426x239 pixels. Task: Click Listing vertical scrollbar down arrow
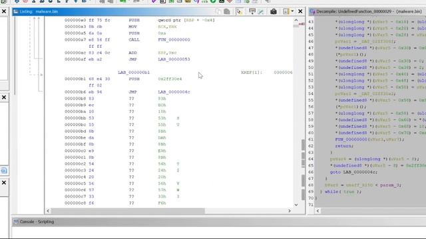[296, 205]
